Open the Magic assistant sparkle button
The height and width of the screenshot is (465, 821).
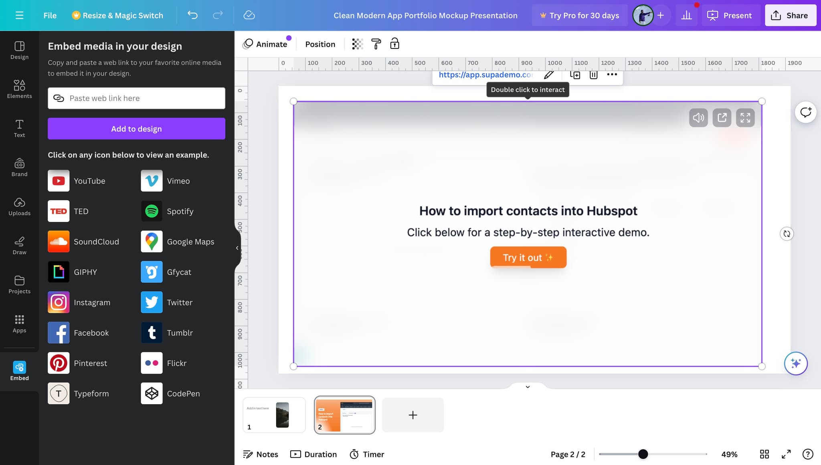tap(795, 363)
